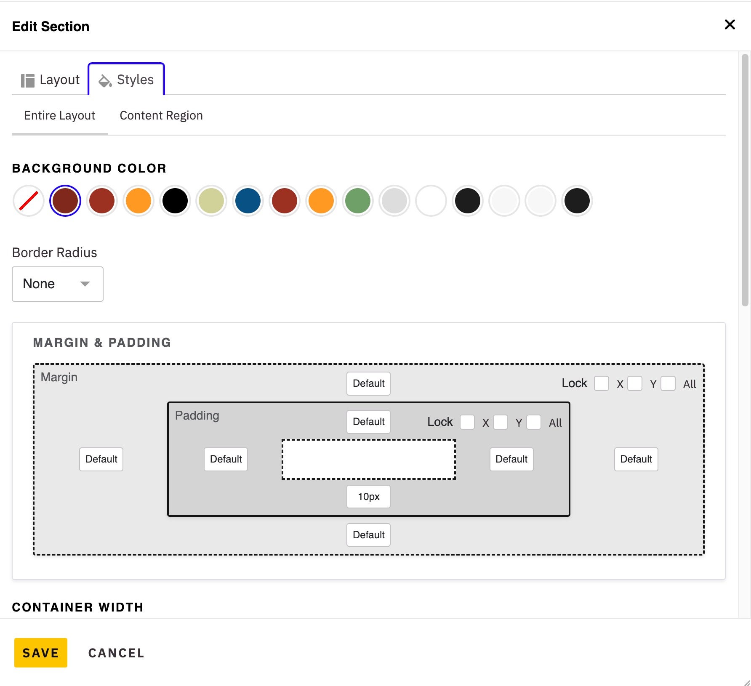
Task: Choose the no-color red slash swatch
Action: click(x=29, y=201)
